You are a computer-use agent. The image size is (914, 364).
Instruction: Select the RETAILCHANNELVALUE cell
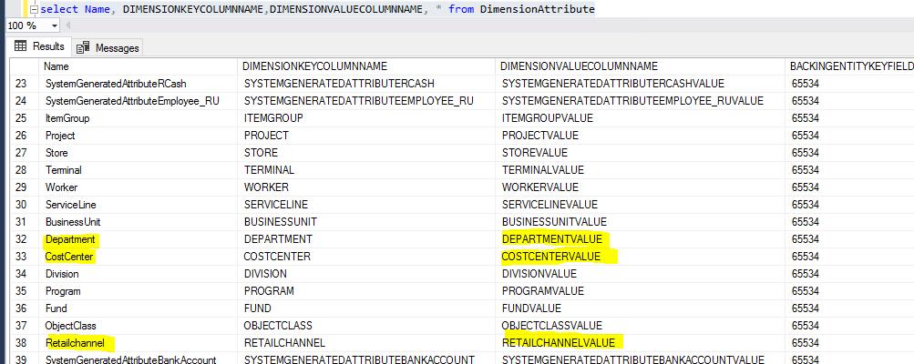561,343
